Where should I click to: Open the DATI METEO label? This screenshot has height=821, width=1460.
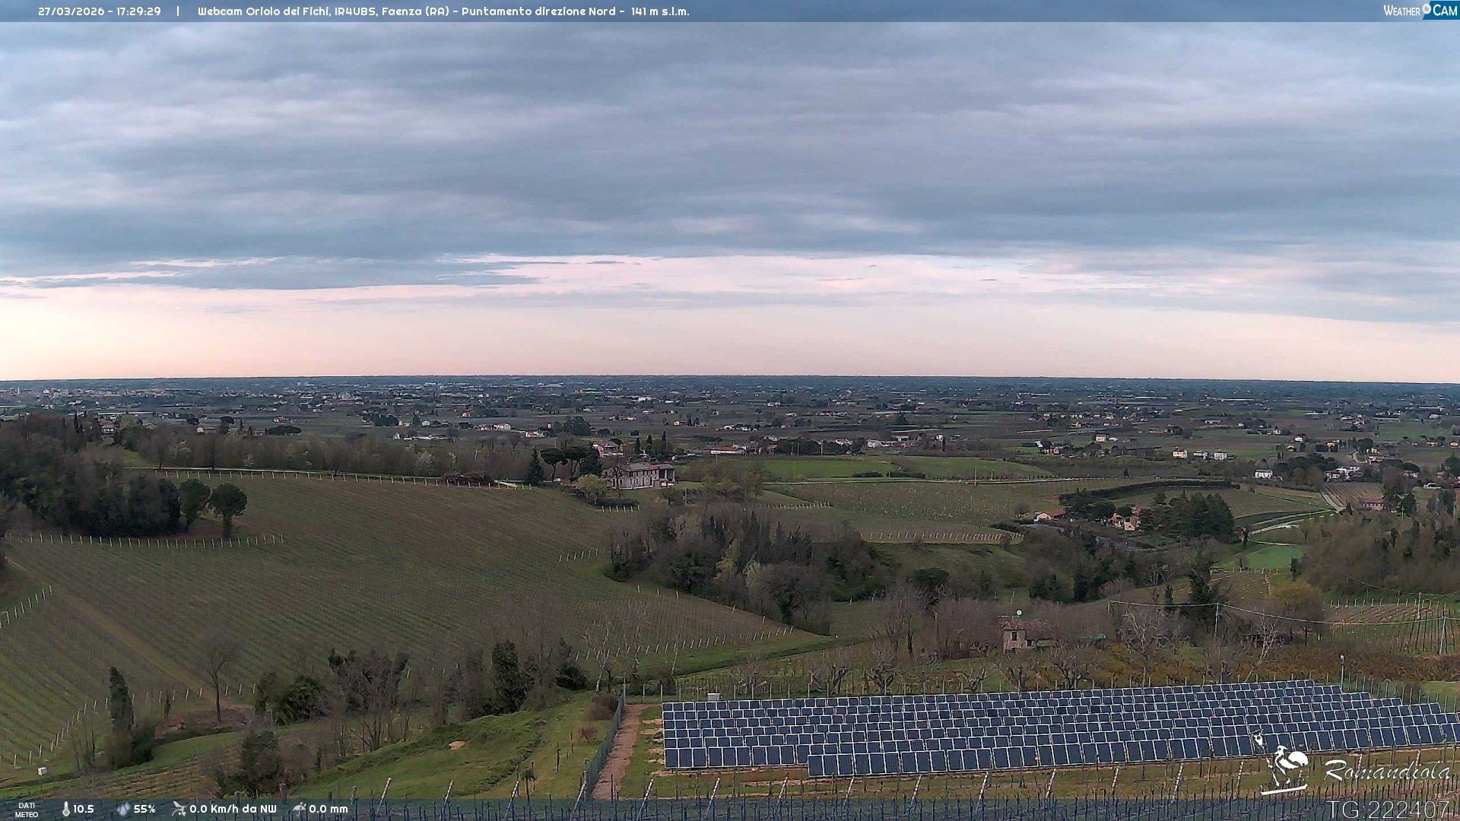pyautogui.click(x=27, y=810)
